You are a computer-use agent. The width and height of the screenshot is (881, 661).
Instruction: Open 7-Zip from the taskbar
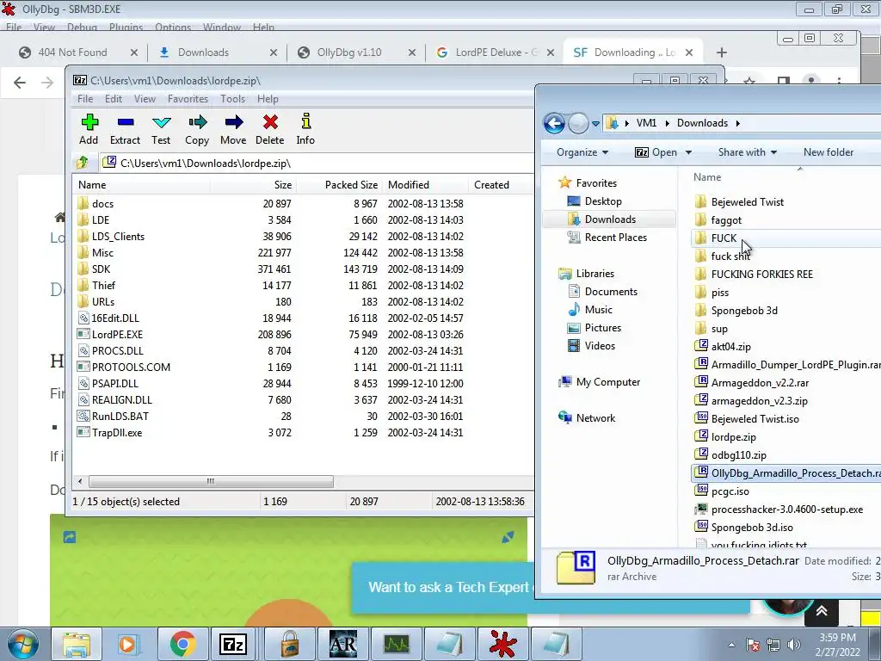(233, 644)
